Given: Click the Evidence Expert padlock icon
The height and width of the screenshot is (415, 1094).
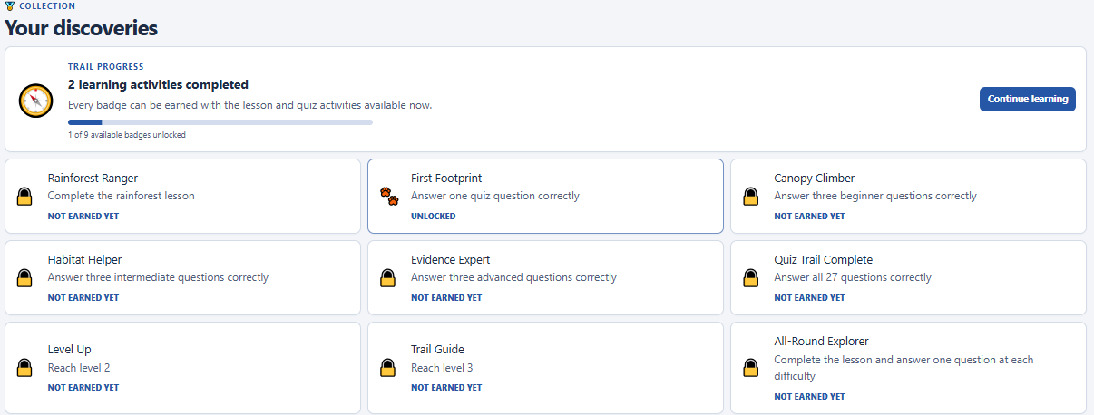Looking at the screenshot, I should pyautogui.click(x=388, y=278).
